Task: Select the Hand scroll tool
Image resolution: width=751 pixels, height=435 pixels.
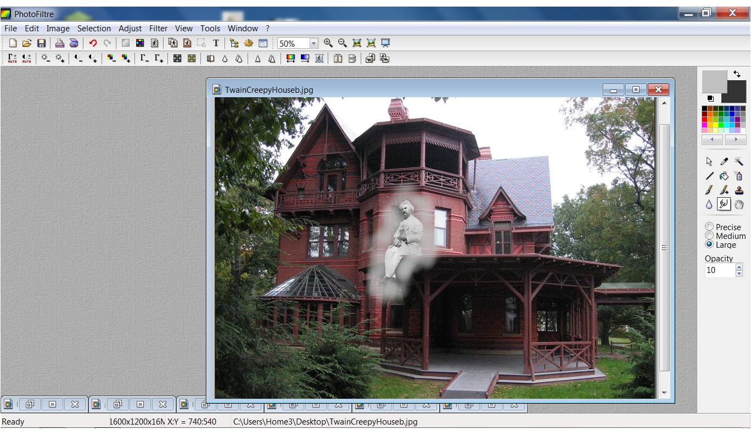Action: pos(739,205)
